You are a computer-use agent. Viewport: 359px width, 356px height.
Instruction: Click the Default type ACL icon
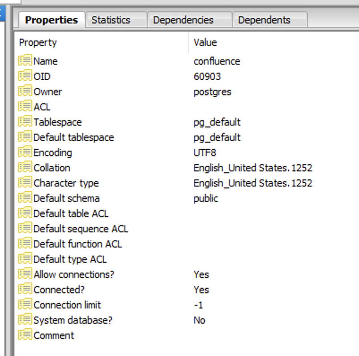pos(25,259)
